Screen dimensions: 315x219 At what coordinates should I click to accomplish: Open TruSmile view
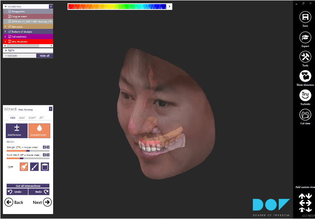click(x=305, y=95)
